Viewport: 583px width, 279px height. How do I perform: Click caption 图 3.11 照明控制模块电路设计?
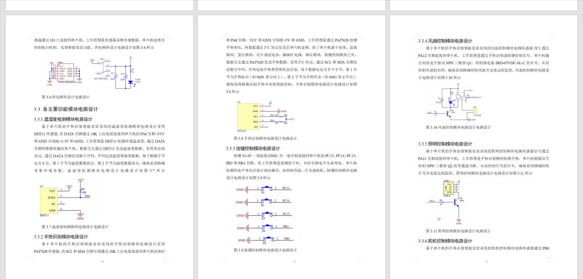coord(458,231)
